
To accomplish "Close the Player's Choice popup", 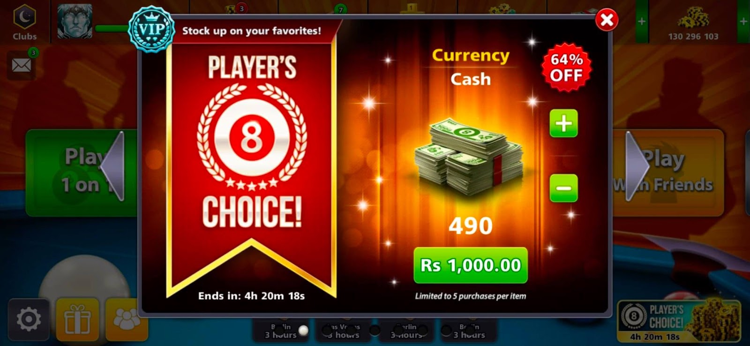I will 607,20.
